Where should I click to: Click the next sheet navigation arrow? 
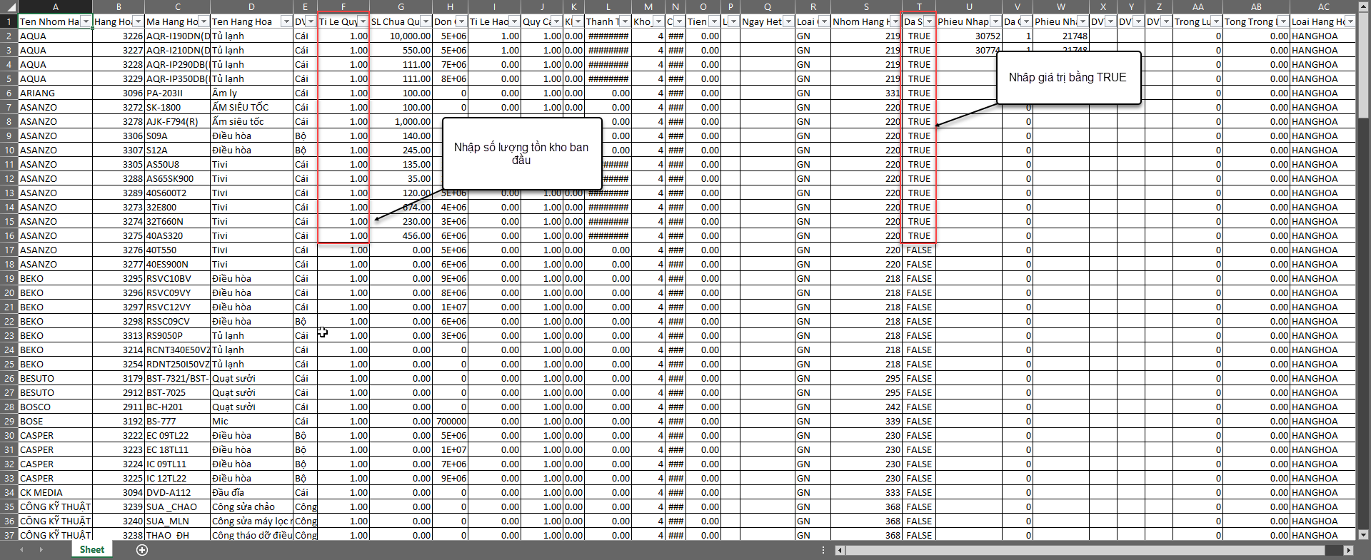coord(40,550)
